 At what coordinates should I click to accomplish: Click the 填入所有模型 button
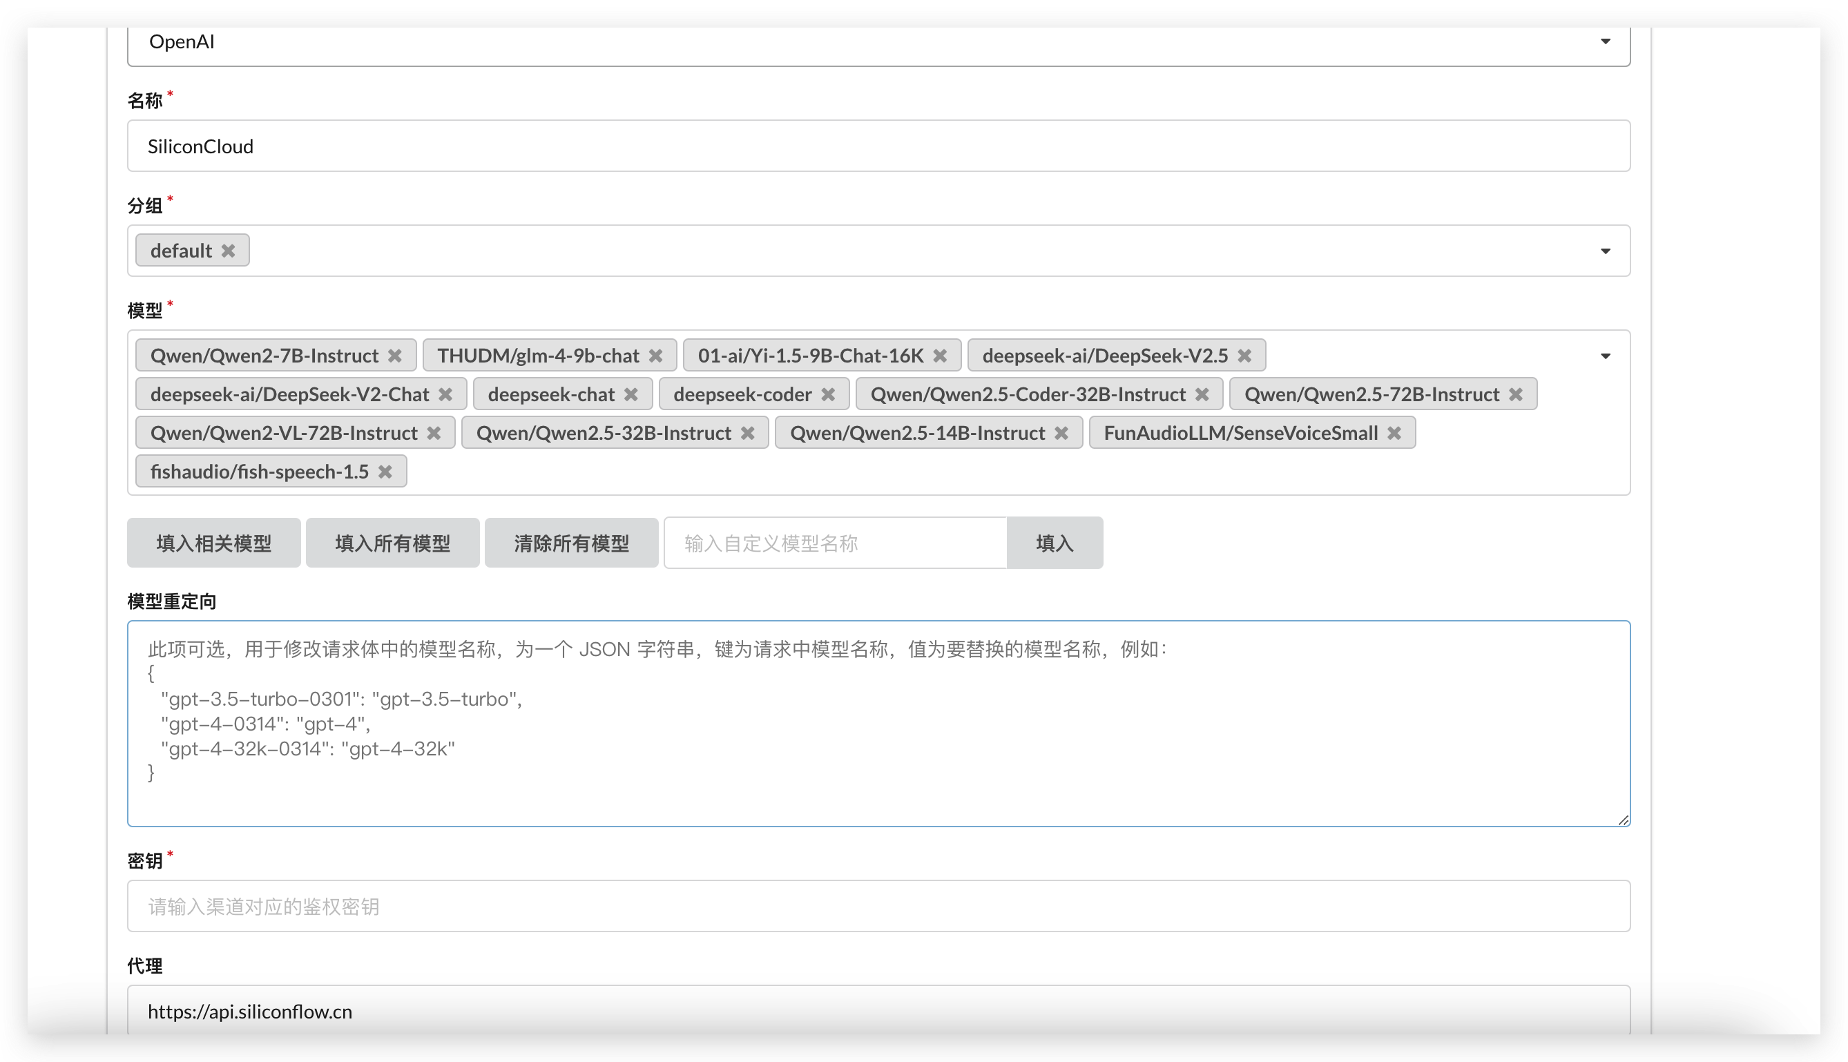[392, 543]
